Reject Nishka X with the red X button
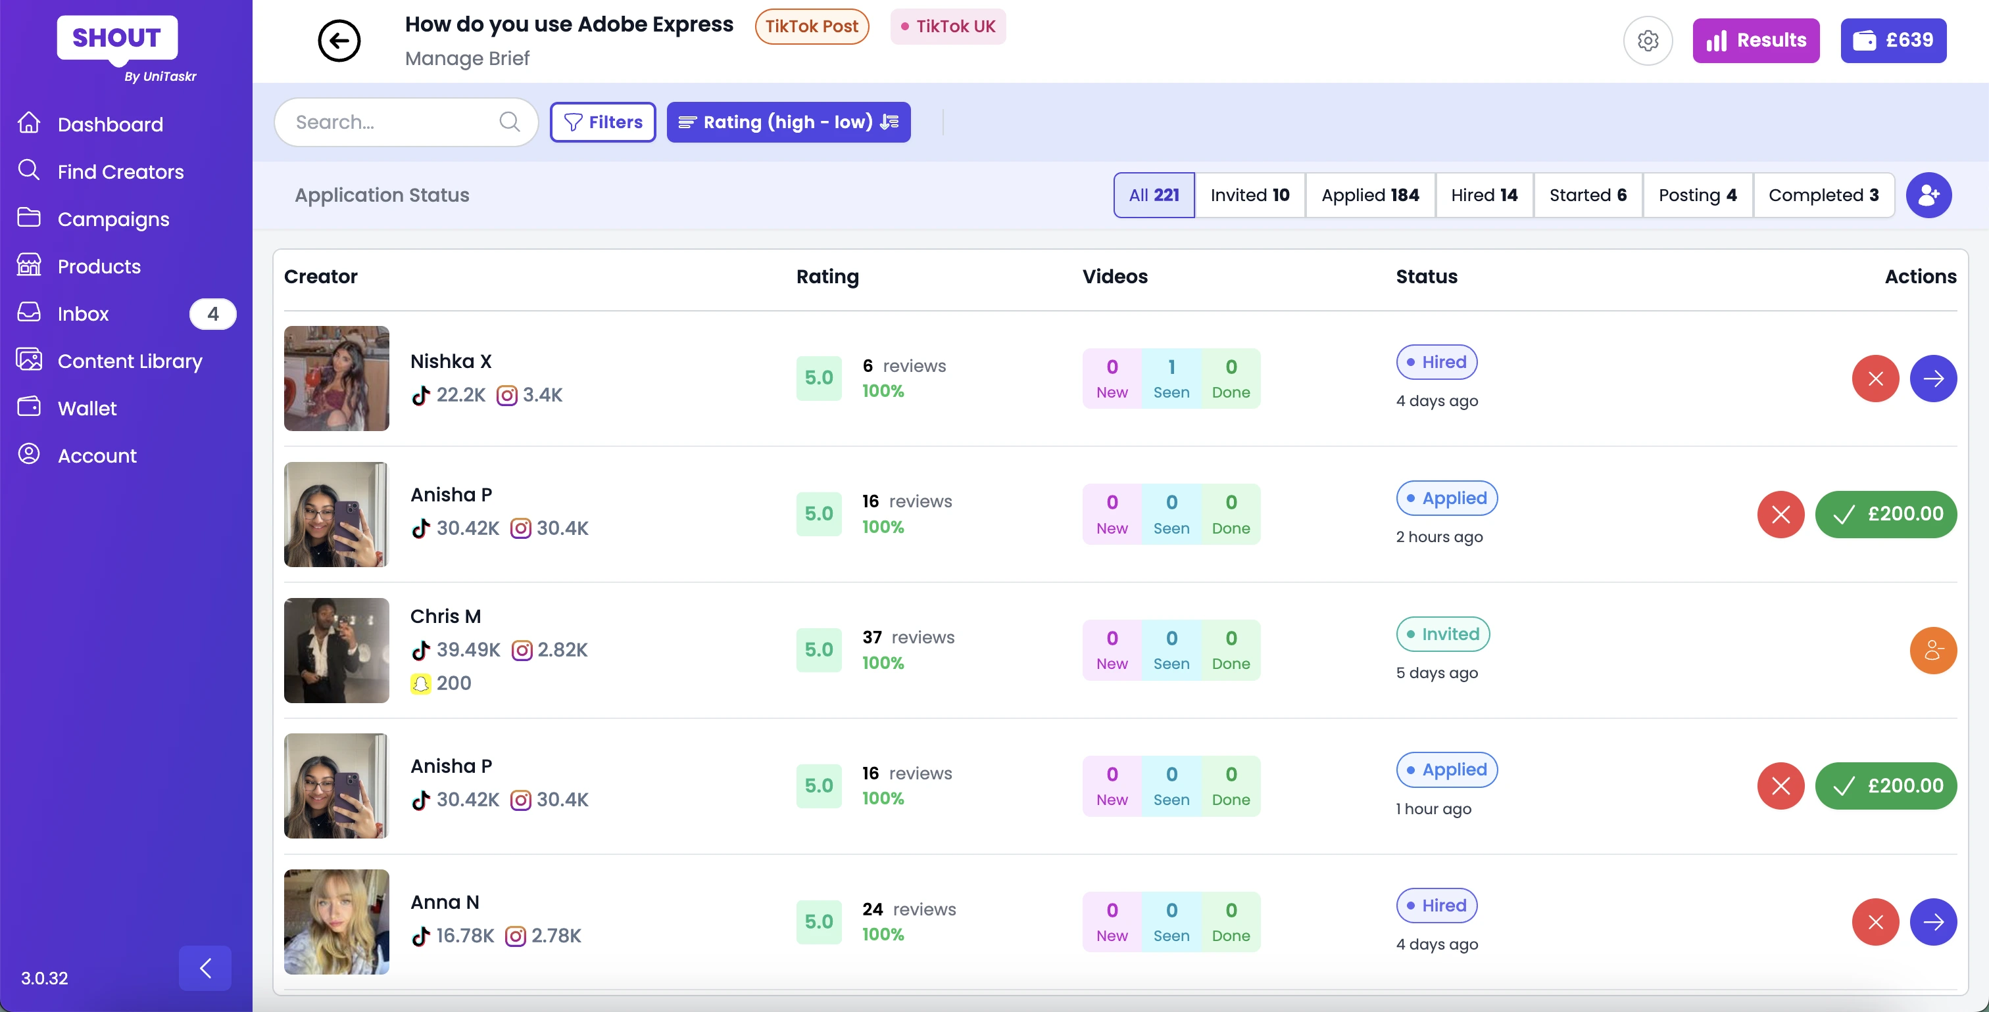 point(1875,379)
